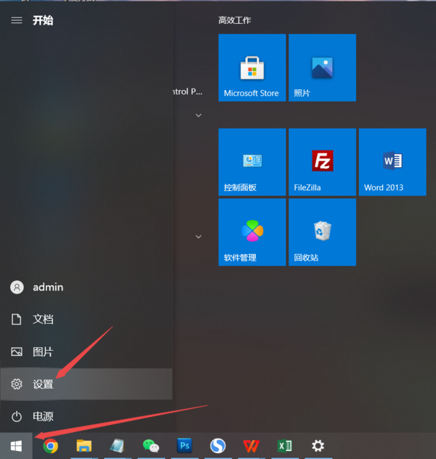
Task: Open the 软件管理 tile
Action: 251,232
